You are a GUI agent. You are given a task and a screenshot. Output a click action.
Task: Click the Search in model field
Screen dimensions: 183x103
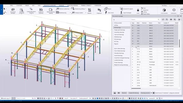(x=24, y=98)
